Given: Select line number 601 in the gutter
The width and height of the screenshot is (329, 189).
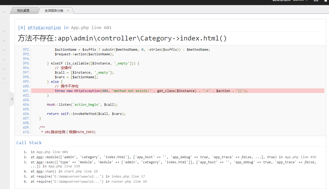Looking at the screenshot, I should [x=26, y=91].
